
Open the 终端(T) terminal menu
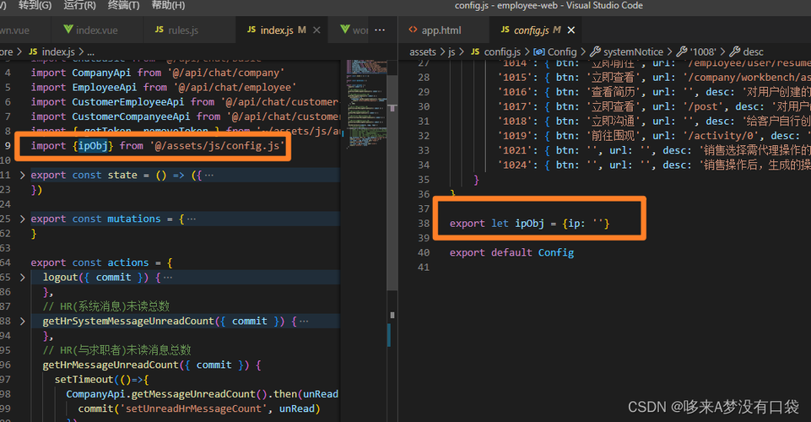(123, 5)
